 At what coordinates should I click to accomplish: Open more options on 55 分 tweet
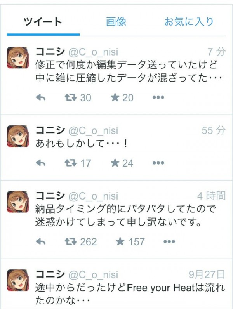tap(158, 163)
